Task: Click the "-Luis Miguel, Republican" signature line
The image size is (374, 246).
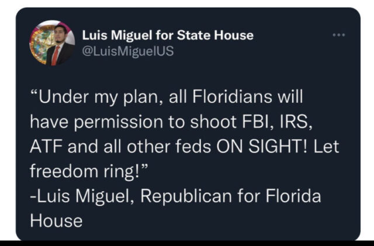Action: pyautogui.click(x=131, y=196)
